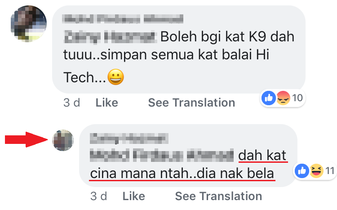
Task: Click the underlined text 'cina mana ntah..dia nak bela'
Action: tap(182, 173)
